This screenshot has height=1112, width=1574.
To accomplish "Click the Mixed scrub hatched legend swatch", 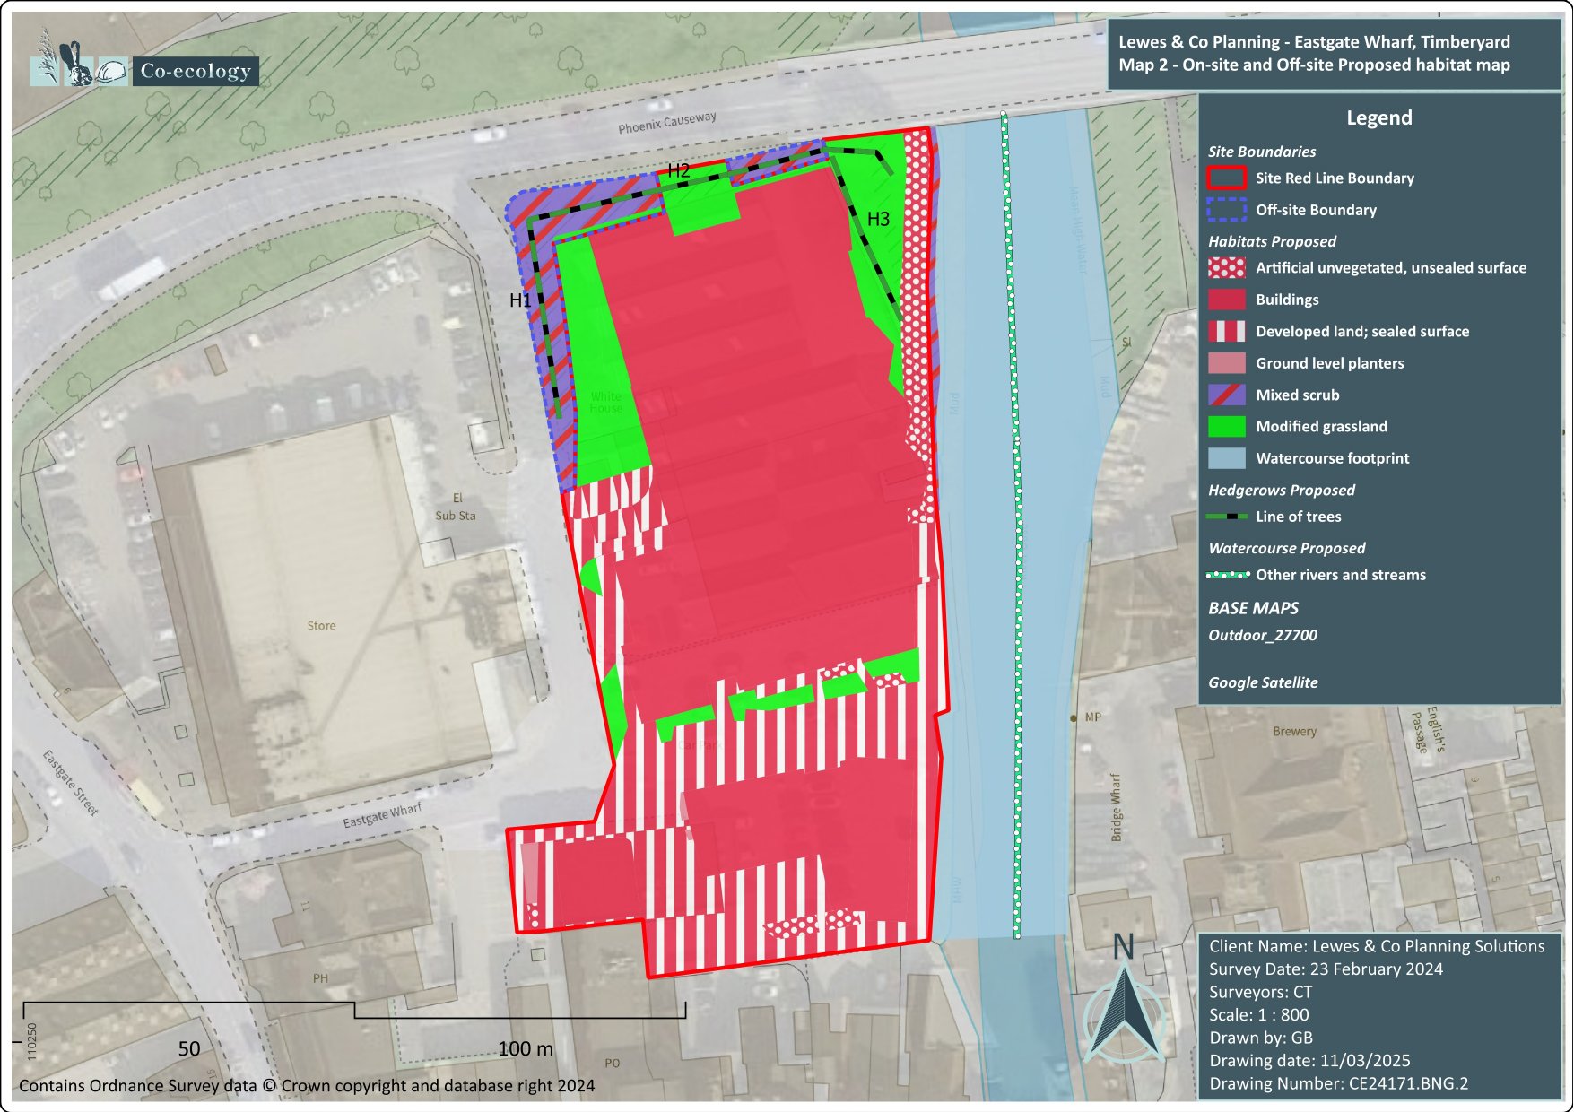I will pos(1226,395).
